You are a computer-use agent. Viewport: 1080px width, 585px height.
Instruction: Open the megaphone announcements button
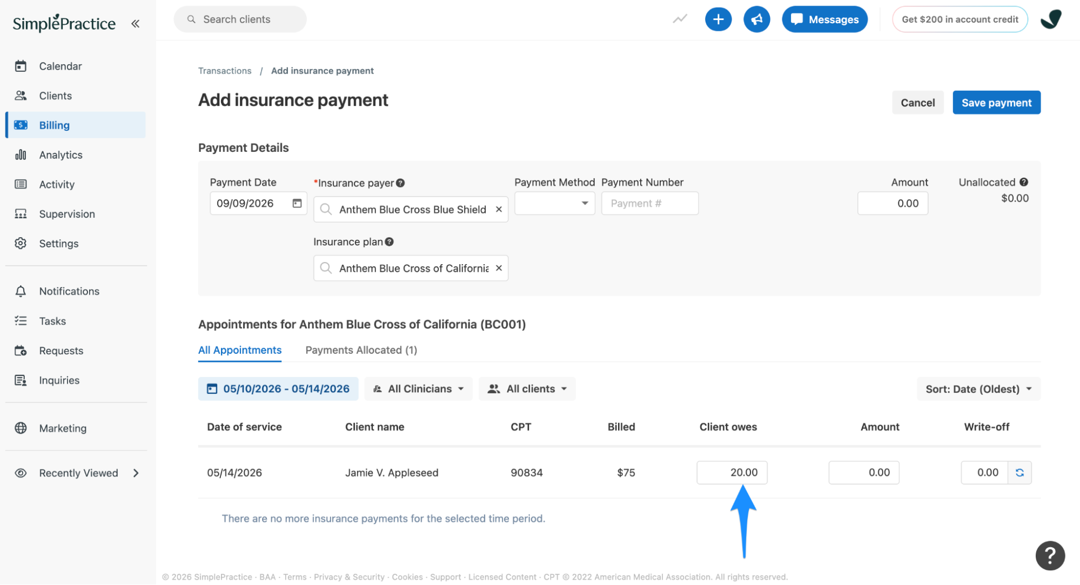756,19
